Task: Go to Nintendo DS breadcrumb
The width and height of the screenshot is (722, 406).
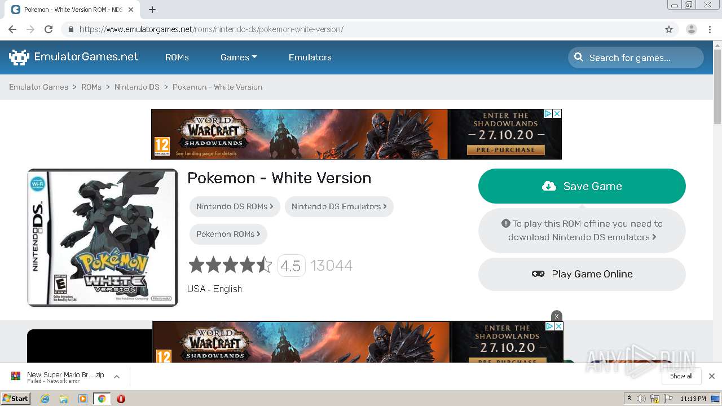Action: [x=137, y=87]
